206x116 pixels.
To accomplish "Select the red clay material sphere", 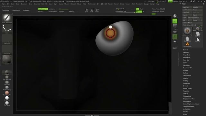I will tap(7, 93).
